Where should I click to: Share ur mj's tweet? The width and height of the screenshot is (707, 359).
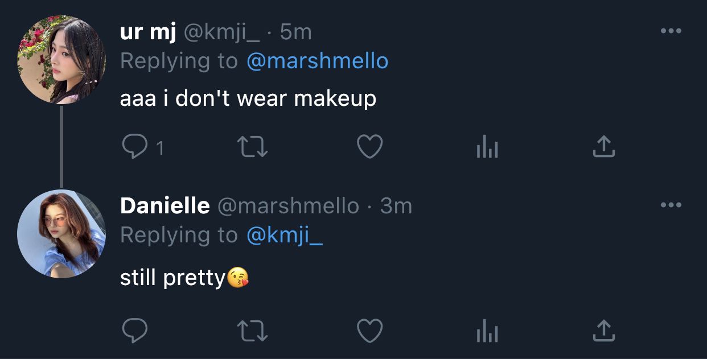click(604, 147)
